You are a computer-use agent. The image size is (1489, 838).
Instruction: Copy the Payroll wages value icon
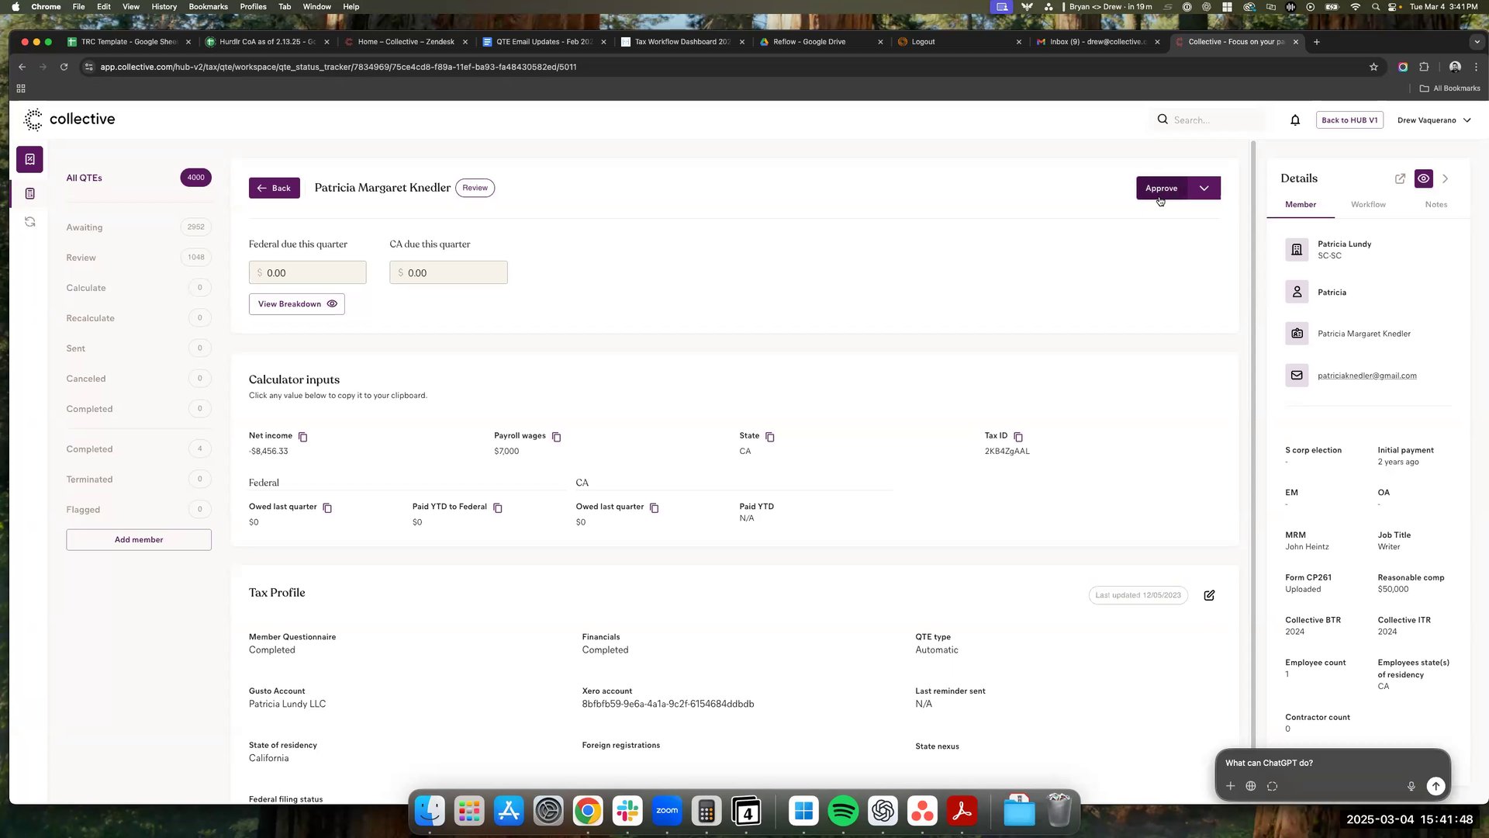tap(557, 437)
